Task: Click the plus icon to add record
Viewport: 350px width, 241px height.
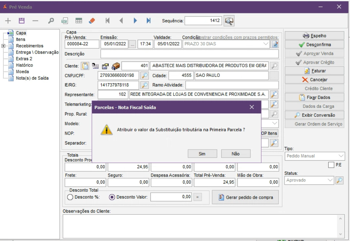Action: coord(8,21)
